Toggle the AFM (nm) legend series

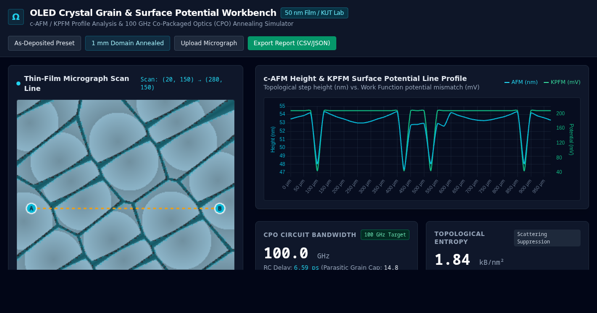tap(521, 82)
